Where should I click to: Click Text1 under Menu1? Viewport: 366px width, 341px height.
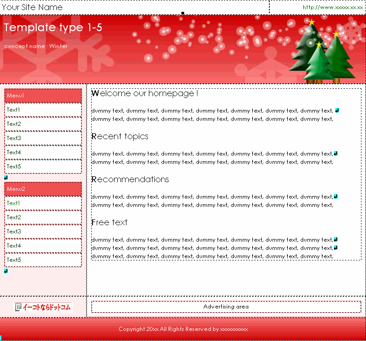coord(14,110)
